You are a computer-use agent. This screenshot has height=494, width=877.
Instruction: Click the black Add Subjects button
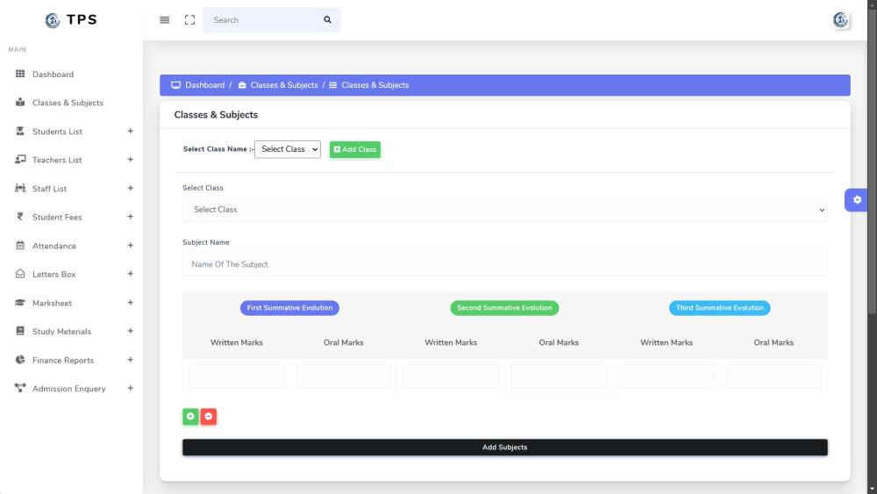tap(504, 447)
